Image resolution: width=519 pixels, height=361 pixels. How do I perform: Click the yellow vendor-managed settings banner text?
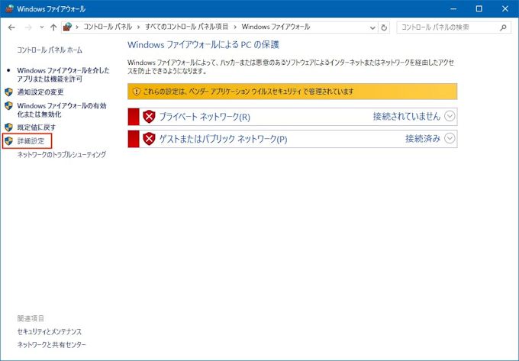[x=249, y=92]
